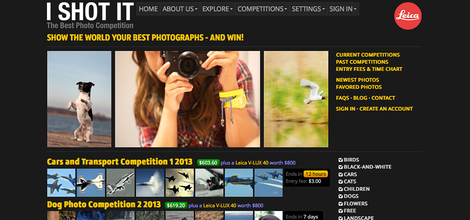Open the grey background fighter jet thumbnail
470x220 pixels.
coord(120,182)
